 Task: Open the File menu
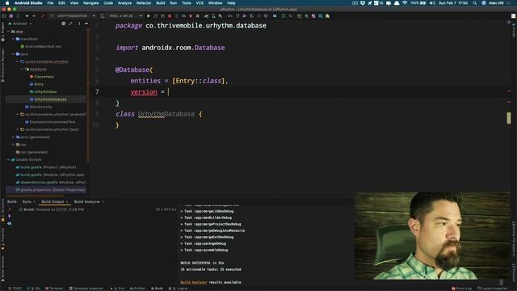pyautogui.click(x=50, y=3)
